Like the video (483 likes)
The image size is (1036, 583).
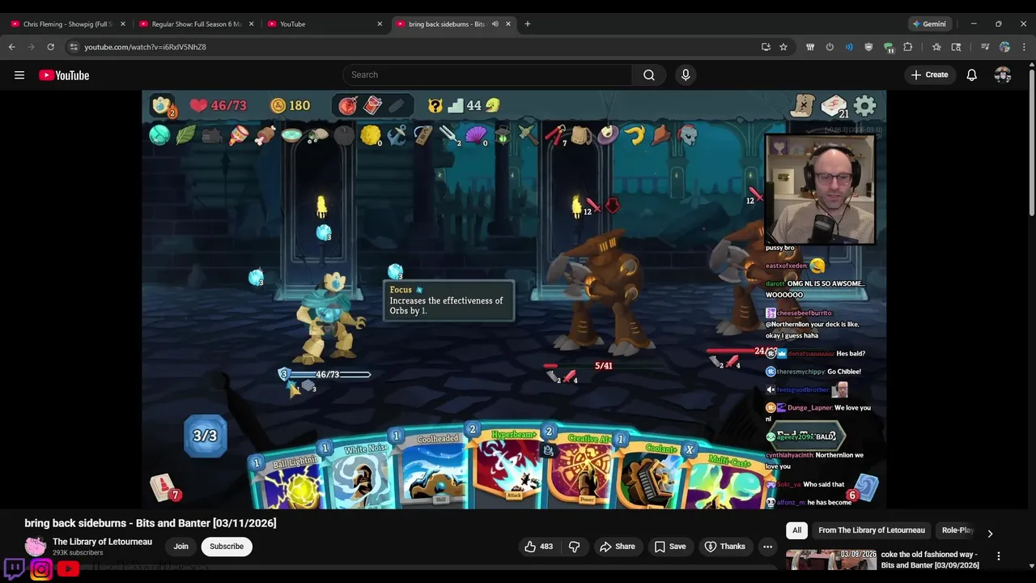pos(539,547)
